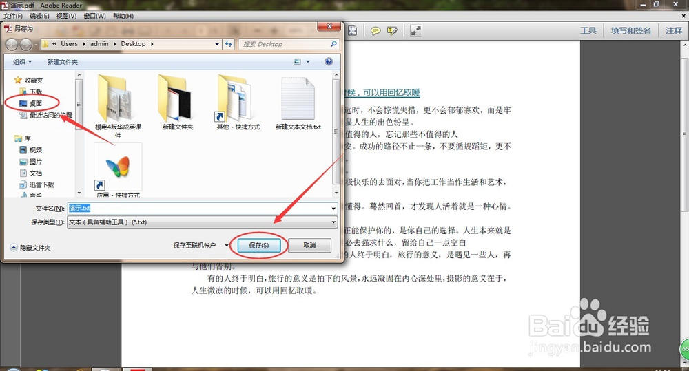Open the 组织 dropdown menu
The height and width of the screenshot is (371, 689).
(23, 62)
